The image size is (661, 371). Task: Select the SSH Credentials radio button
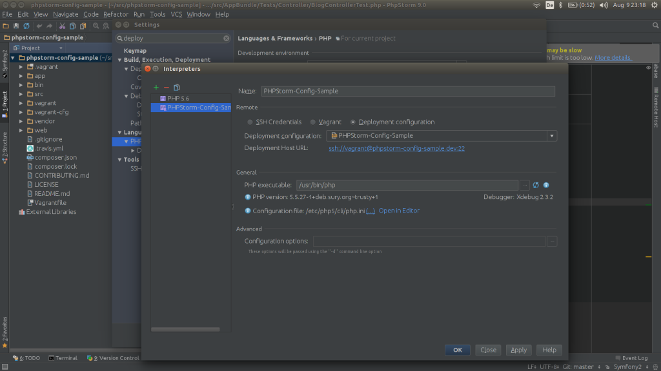point(250,122)
